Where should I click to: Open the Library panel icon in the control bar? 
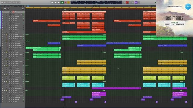2,2
